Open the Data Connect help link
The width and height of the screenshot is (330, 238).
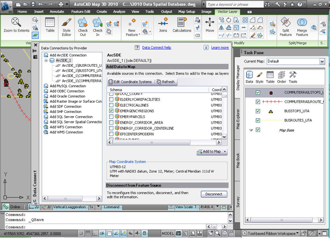[x=157, y=48]
